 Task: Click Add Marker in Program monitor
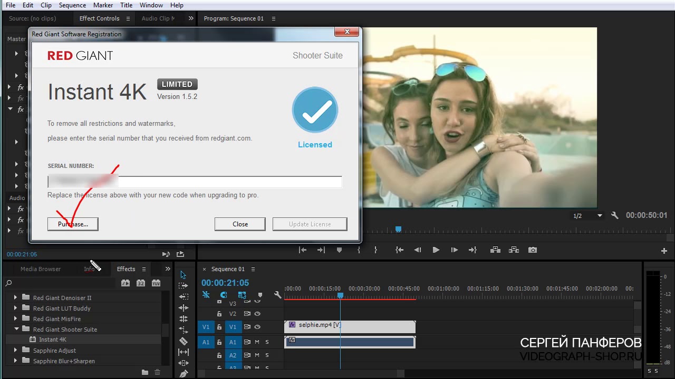point(339,250)
